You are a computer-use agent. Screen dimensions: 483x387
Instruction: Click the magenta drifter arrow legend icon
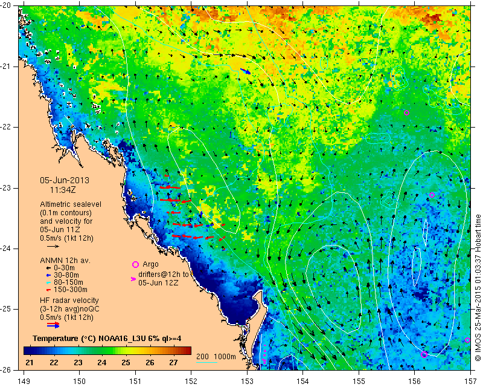133,279
